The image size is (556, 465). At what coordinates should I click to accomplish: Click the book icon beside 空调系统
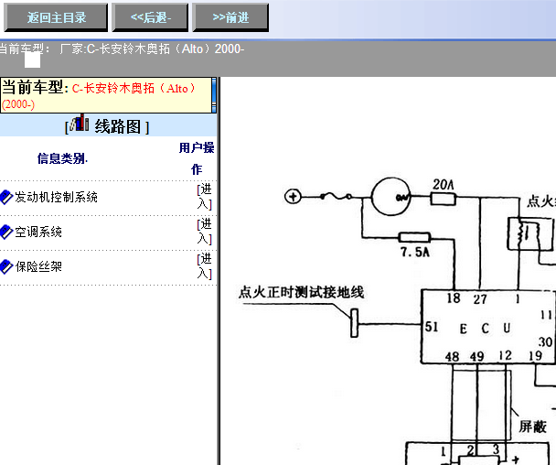coord(6,232)
